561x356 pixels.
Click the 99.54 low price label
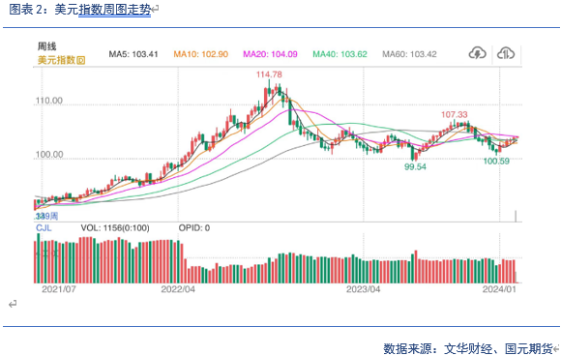coord(415,166)
